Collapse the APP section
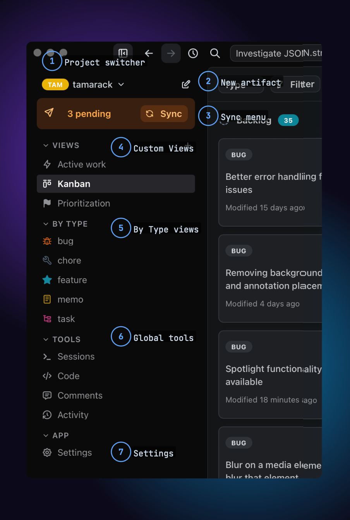Image resolution: width=350 pixels, height=520 pixels. pyautogui.click(x=56, y=436)
